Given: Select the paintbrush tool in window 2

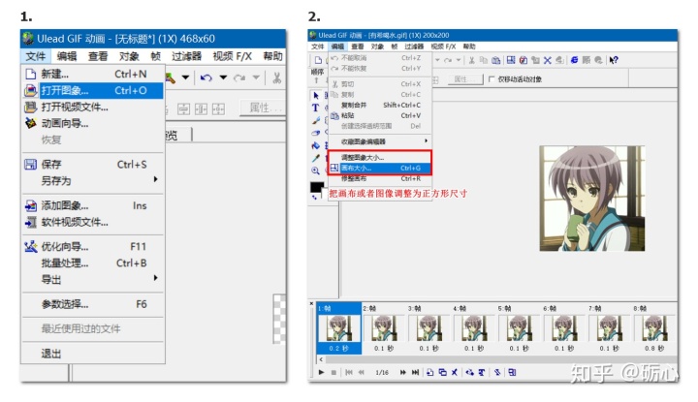Looking at the screenshot, I should [316, 120].
